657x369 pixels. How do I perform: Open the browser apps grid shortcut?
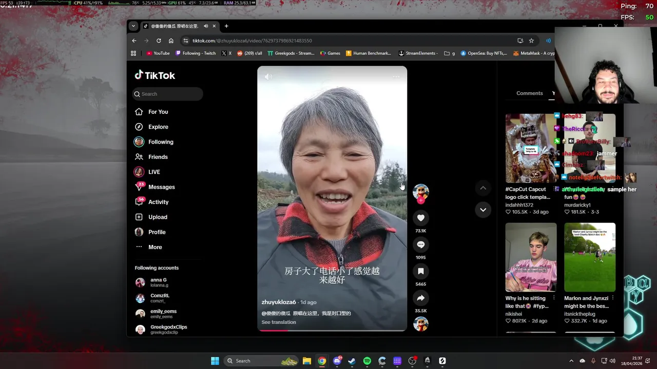click(133, 53)
